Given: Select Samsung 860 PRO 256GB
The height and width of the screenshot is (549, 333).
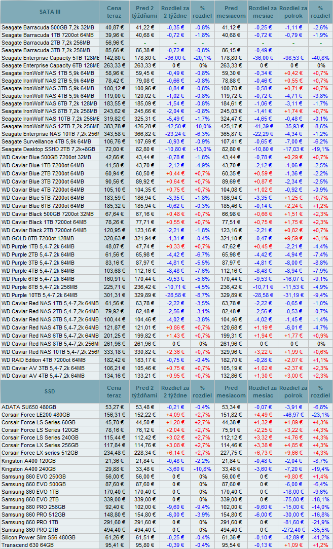Looking at the screenshot, I should pos(33,507).
